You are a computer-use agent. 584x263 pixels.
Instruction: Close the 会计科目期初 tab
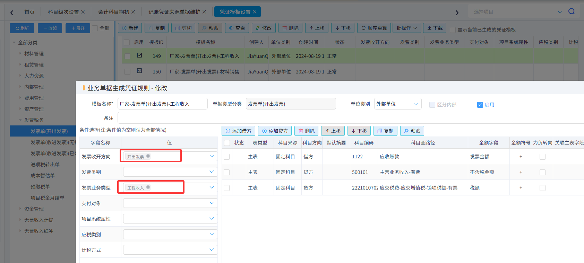(134, 12)
